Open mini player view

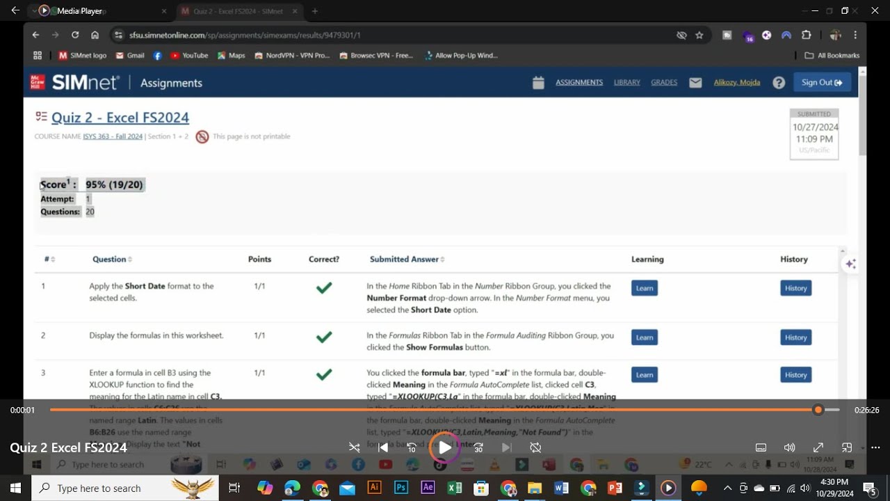pos(847,447)
